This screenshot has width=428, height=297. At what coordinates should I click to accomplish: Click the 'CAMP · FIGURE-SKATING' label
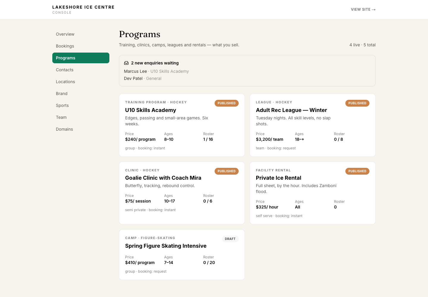tap(150, 238)
